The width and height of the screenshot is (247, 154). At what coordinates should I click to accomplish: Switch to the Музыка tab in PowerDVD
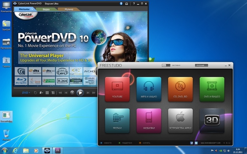point(69,10)
